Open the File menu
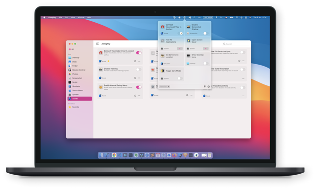The height and width of the screenshot is (189, 316). 60,18
